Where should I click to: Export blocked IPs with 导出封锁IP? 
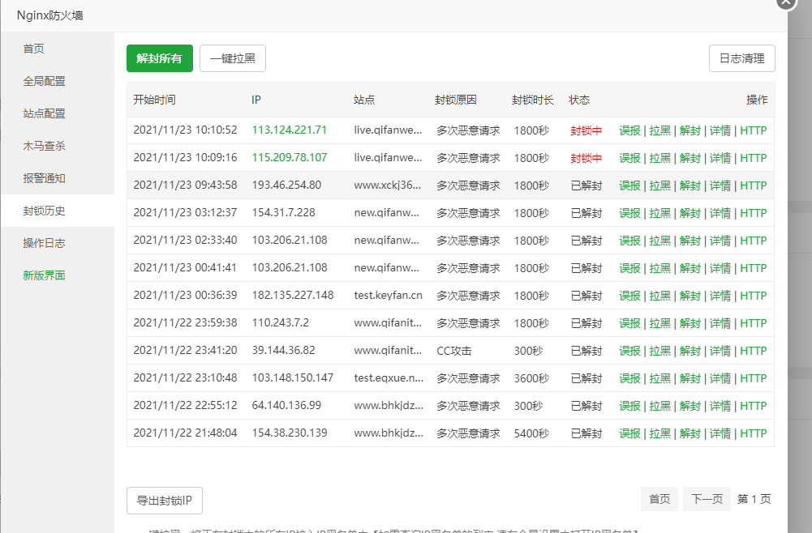165,501
